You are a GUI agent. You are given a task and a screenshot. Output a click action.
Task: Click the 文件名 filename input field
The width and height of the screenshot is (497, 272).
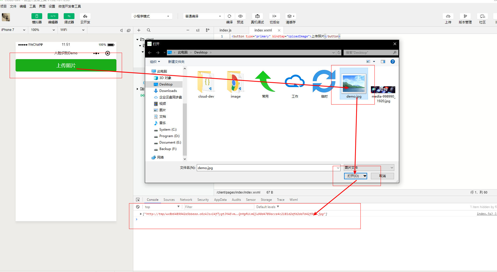pyautogui.click(x=265, y=168)
